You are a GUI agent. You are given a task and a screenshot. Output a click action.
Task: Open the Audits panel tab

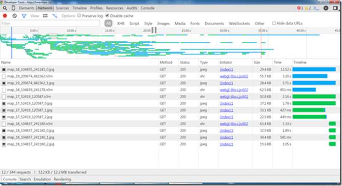point(132,8)
